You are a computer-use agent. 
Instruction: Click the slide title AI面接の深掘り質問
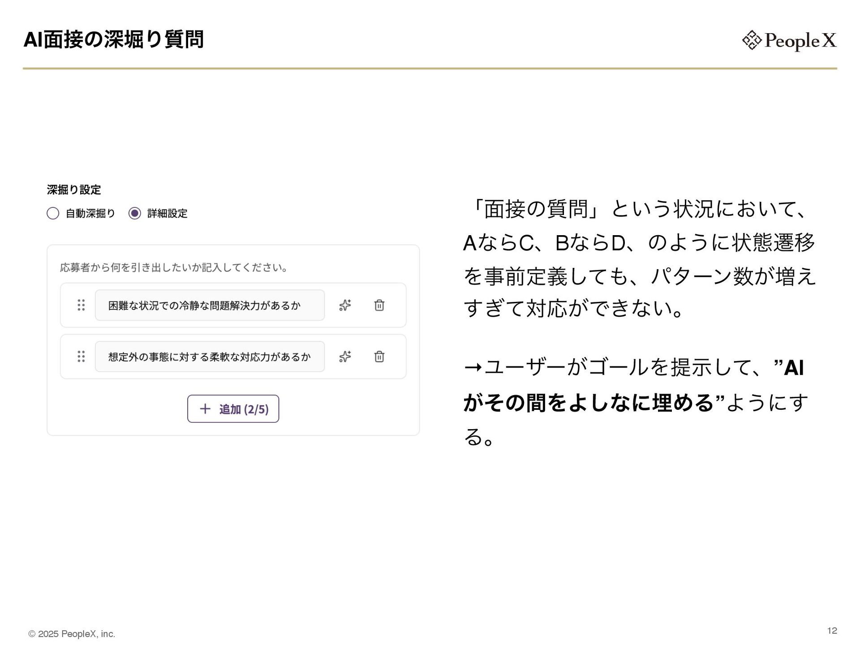point(114,39)
